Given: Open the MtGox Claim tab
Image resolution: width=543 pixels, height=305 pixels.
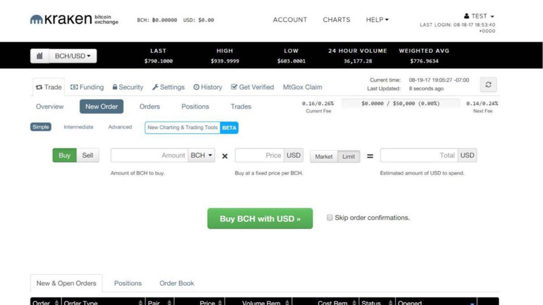Looking at the screenshot, I should click(x=302, y=87).
